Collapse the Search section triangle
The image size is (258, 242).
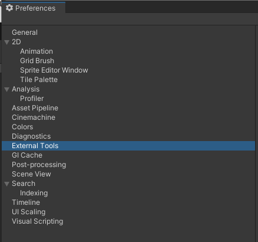pyautogui.click(x=7, y=184)
